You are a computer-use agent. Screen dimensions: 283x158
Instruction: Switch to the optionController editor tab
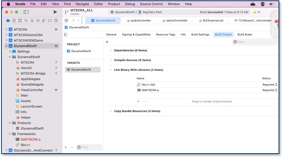tap(175, 21)
